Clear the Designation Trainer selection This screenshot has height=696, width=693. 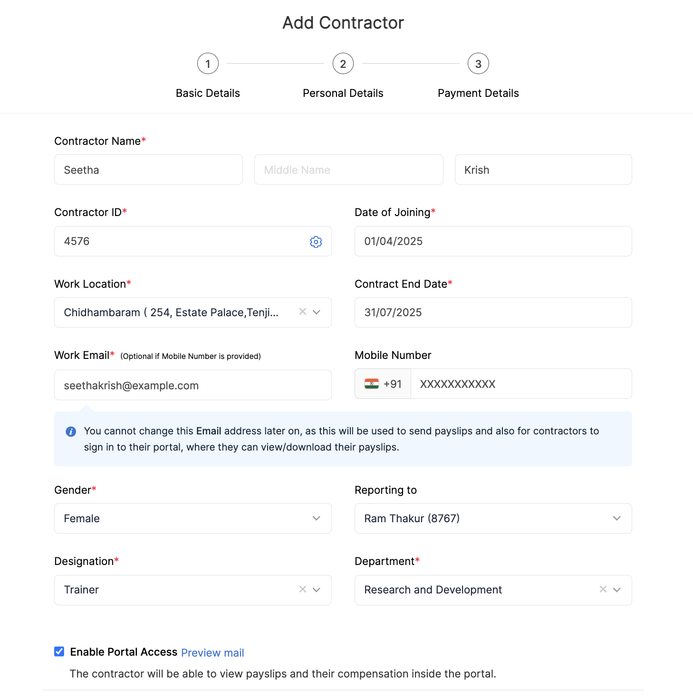pyautogui.click(x=302, y=589)
